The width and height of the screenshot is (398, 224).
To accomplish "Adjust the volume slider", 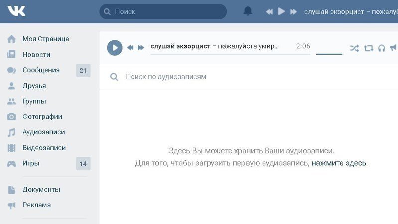I will pyautogui.click(x=329, y=54).
